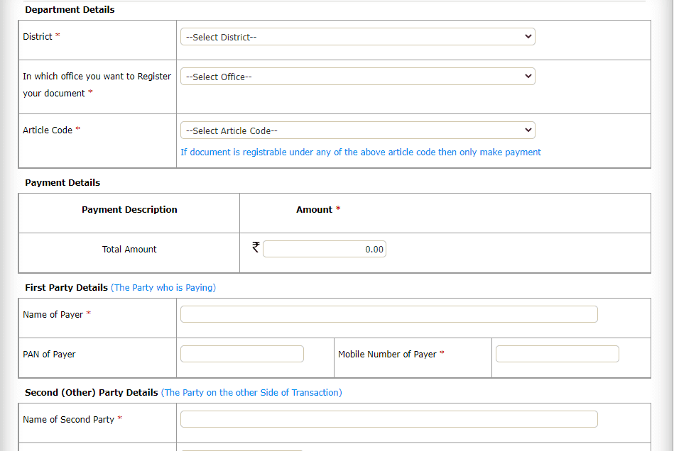This screenshot has width=674, height=451.
Task: Select the Mobile Number of Payer field
Action: [557, 355]
